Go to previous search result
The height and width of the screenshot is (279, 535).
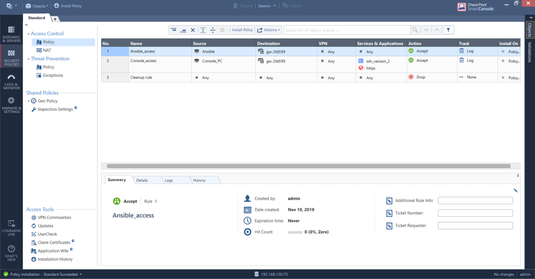coord(437,30)
